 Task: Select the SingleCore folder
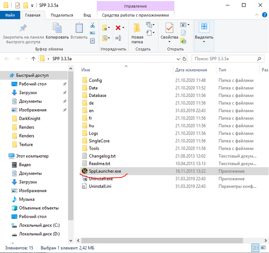(99, 141)
